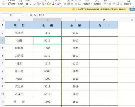135x107 pixels.
Task: Justify text with the justify icon
Action: click(x=76, y=4)
